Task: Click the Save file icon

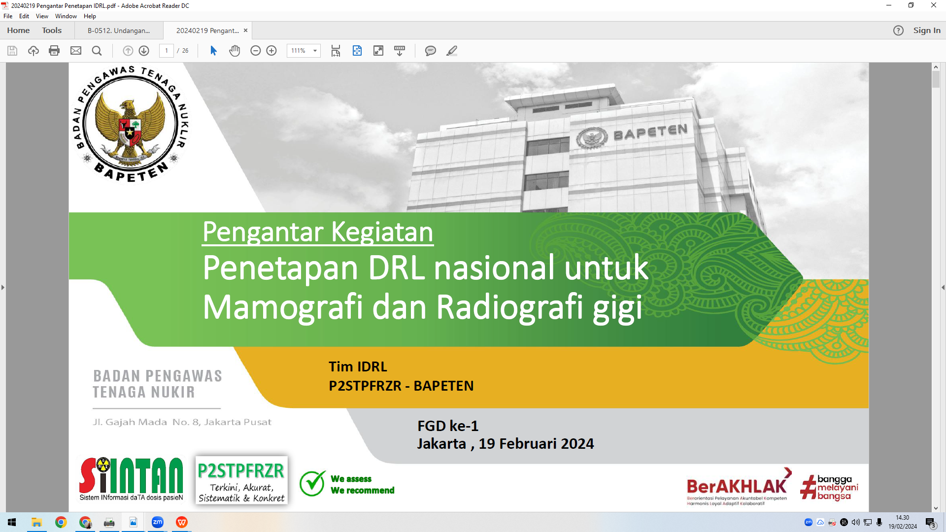Action: (12, 51)
